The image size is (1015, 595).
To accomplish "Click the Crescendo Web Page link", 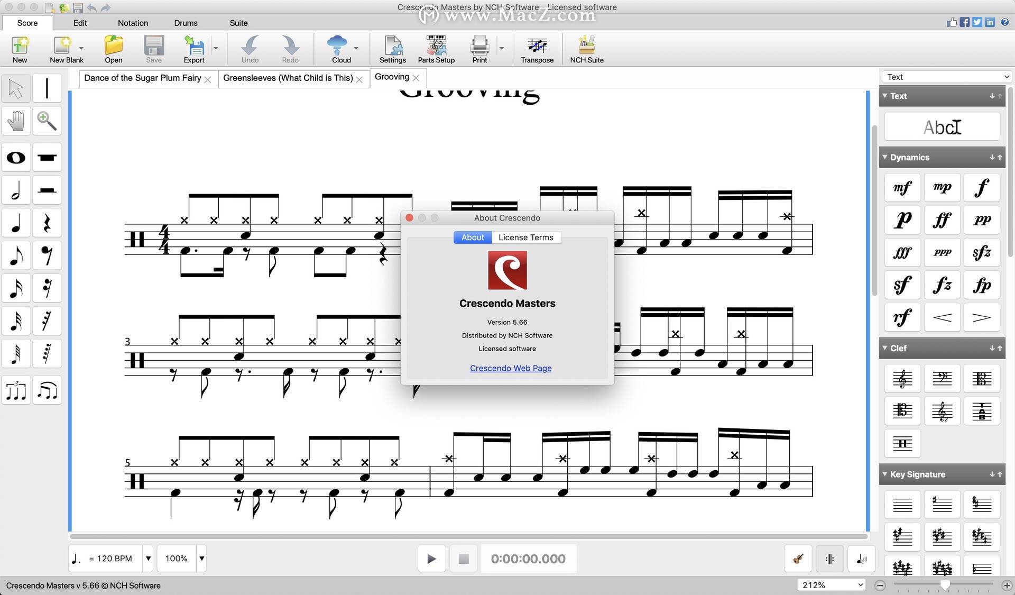I will 510,368.
